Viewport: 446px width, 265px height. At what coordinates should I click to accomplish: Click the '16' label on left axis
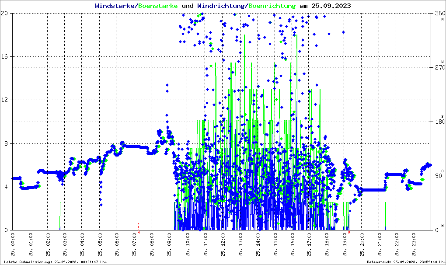coord(4,56)
